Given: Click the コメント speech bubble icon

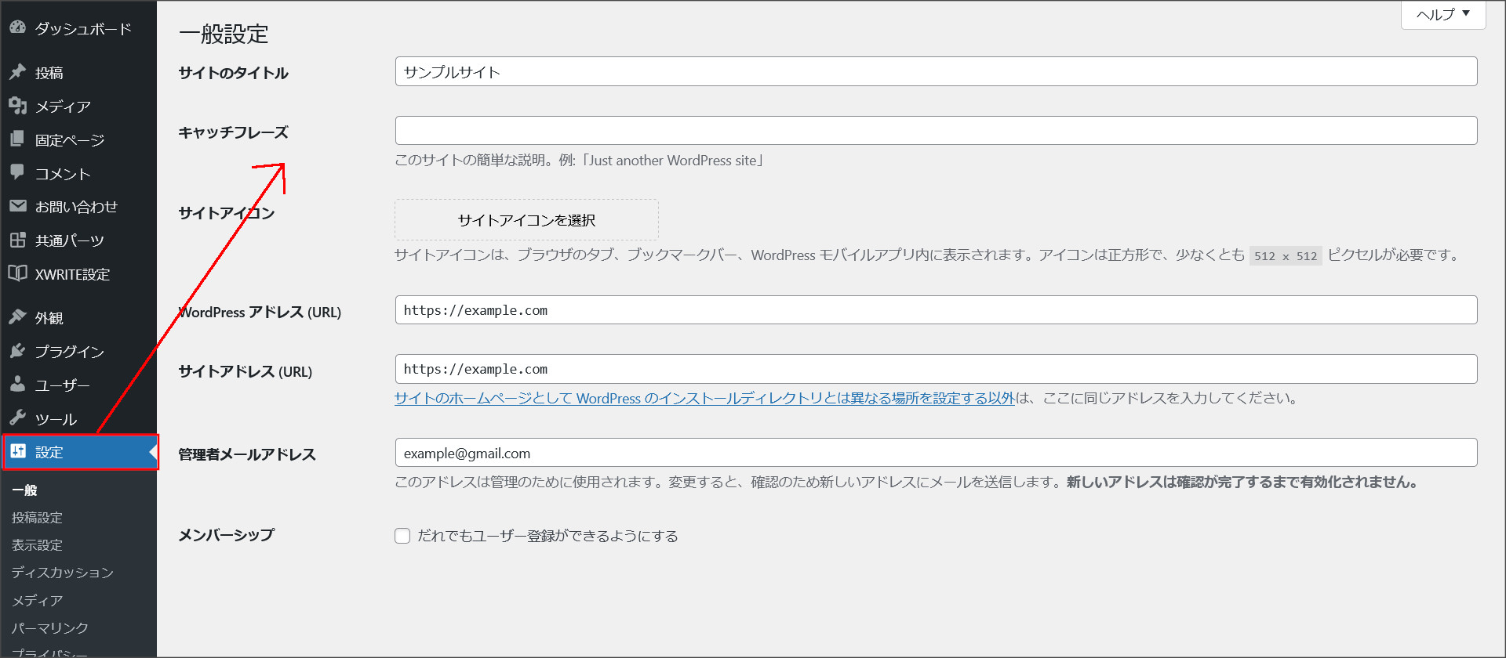Looking at the screenshot, I should (x=17, y=172).
